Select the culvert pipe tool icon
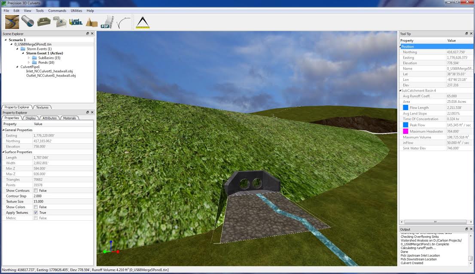 [x=28, y=22]
